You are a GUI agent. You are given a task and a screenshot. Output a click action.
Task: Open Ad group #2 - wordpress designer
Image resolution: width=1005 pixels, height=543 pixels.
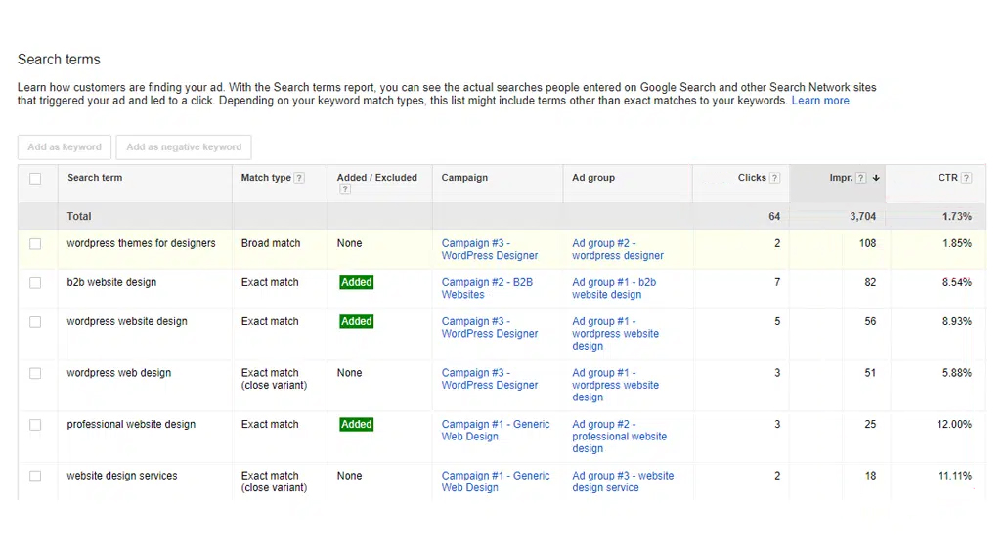(x=618, y=249)
